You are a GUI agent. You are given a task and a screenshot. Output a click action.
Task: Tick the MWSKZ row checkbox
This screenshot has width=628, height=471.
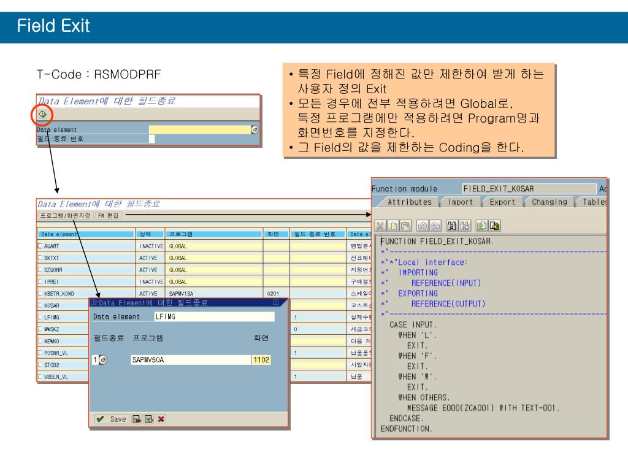40,329
